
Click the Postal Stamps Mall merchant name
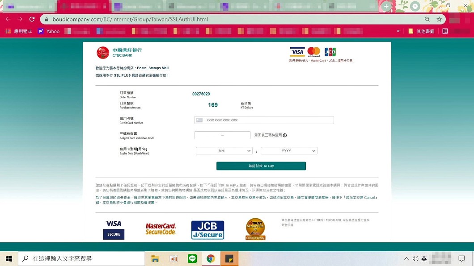(x=152, y=68)
